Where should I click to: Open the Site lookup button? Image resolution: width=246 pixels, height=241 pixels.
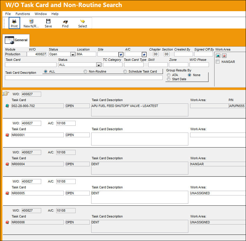[x=121, y=55]
